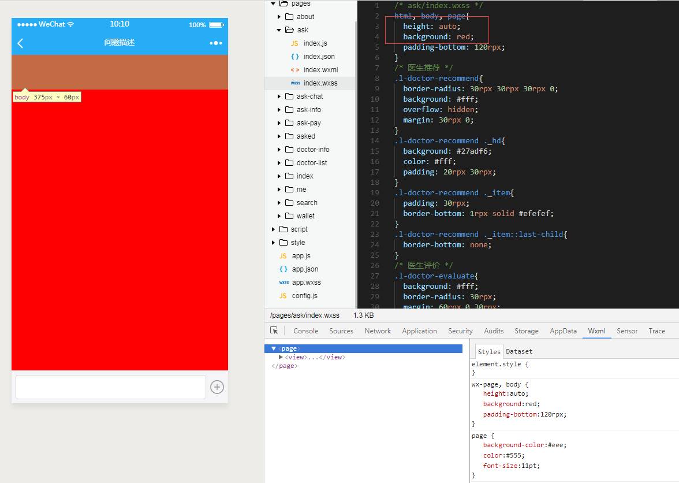Tap the back arrow in the phone header

tap(21, 43)
